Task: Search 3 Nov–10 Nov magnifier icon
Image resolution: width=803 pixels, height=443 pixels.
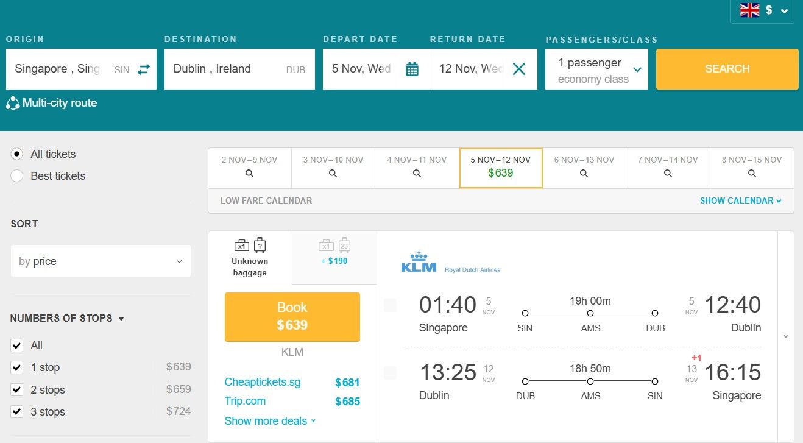Action: [333, 174]
